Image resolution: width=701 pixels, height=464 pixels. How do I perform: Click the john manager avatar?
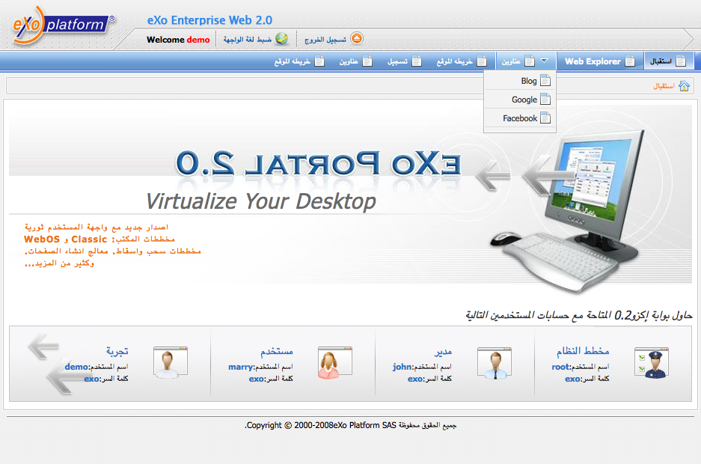pos(495,363)
